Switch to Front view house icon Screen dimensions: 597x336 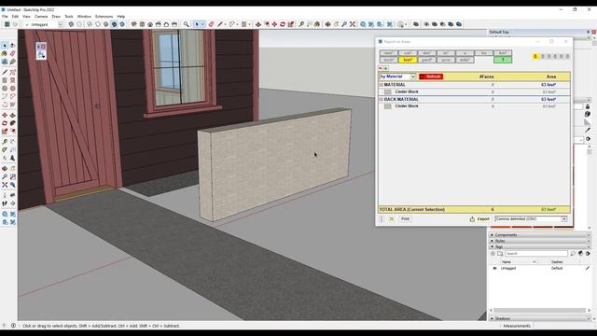(x=150, y=24)
